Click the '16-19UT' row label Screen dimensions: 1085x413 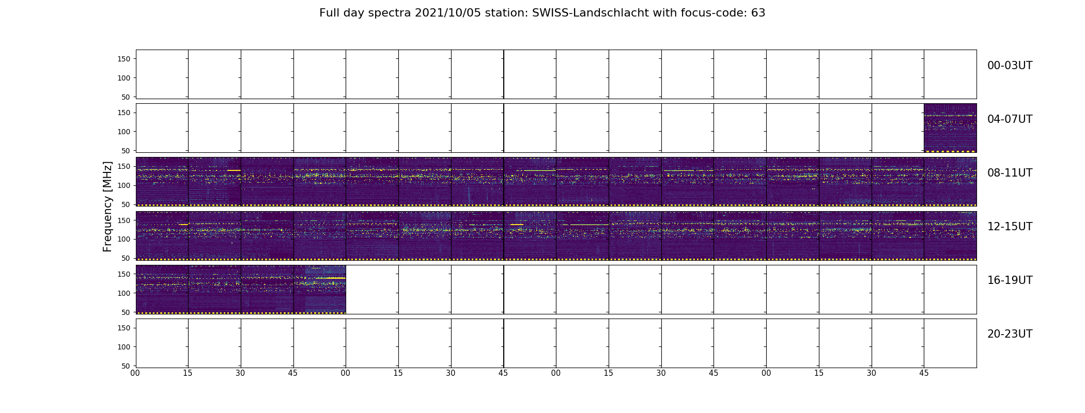click(1010, 280)
